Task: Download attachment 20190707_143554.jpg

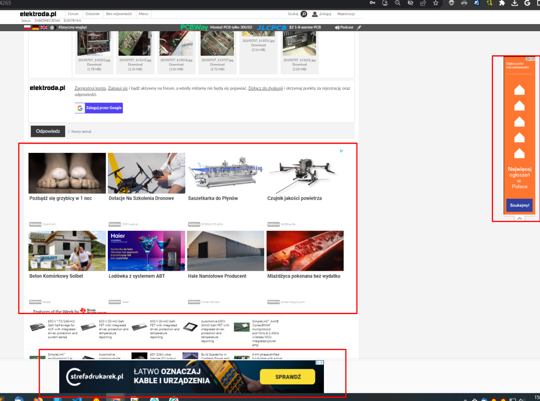Action: pos(258,45)
